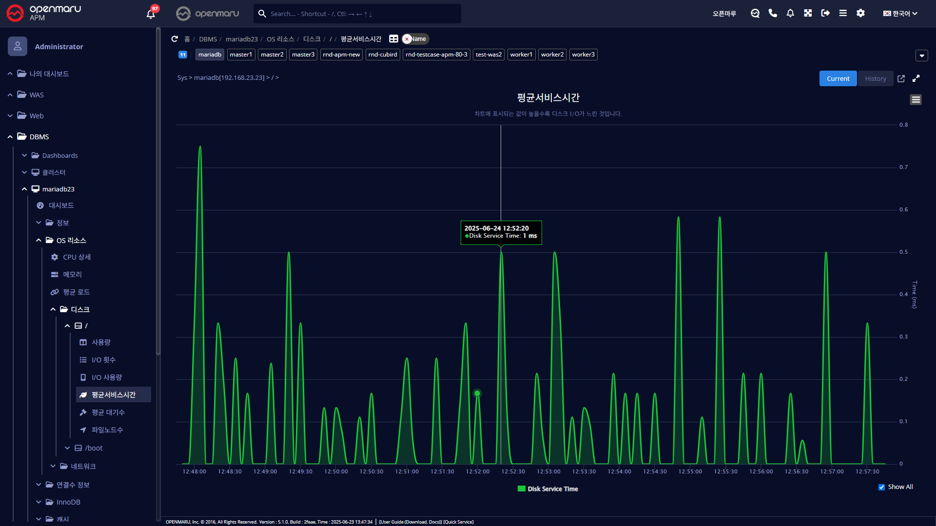Toggle the Name switch in the breadcrumb
936x526 pixels.
click(415, 39)
